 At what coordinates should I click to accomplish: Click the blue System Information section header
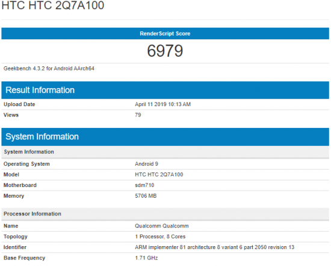coord(165,137)
